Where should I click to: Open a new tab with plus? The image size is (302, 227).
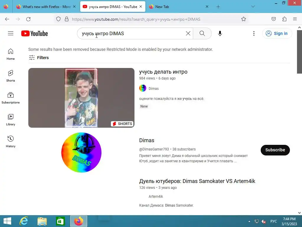(218, 7)
